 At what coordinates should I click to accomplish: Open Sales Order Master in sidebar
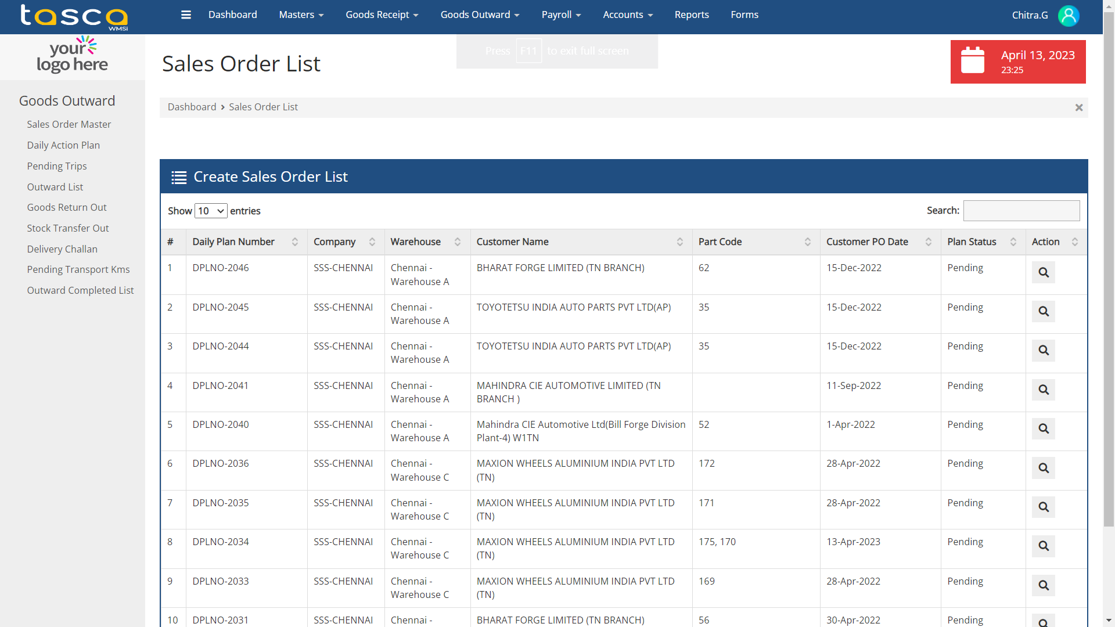click(x=69, y=124)
